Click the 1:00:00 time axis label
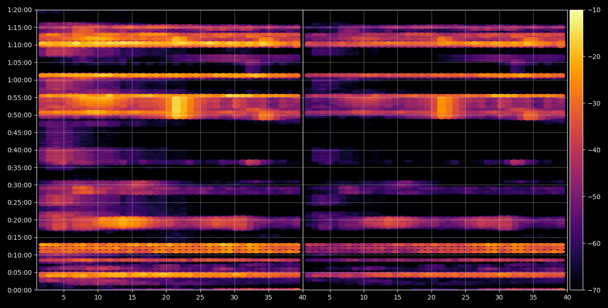608x308 pixels. tap(19, 80)
